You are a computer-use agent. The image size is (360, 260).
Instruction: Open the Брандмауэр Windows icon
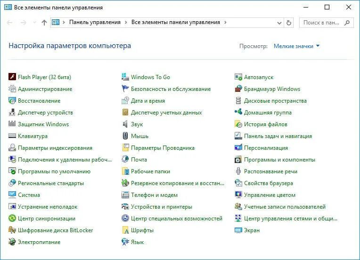coord(238,89)
